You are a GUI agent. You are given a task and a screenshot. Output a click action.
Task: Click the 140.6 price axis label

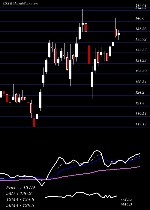click(x=140, y=18)
